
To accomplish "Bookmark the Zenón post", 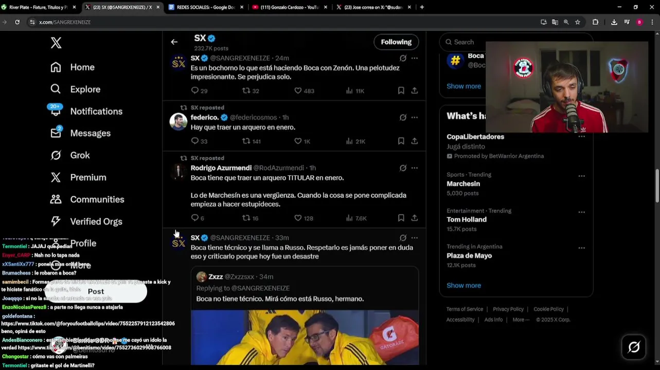I will (x=401, y=90).
